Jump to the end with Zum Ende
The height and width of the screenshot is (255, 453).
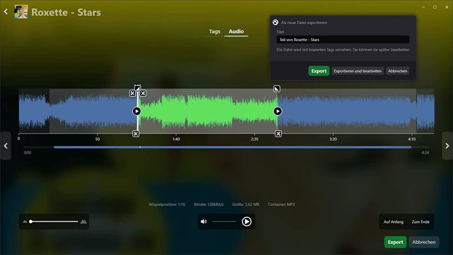click(420, 222)
